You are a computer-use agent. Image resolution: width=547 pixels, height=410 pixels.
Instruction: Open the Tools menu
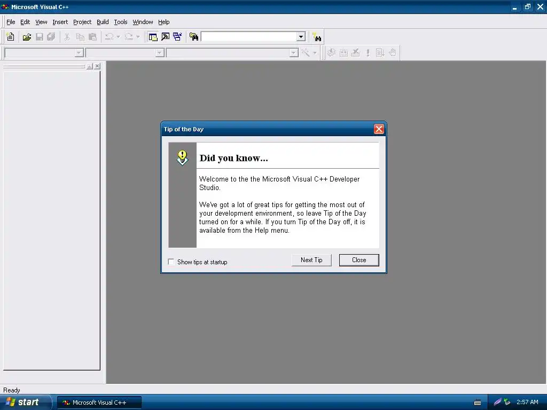pos(121,22)
